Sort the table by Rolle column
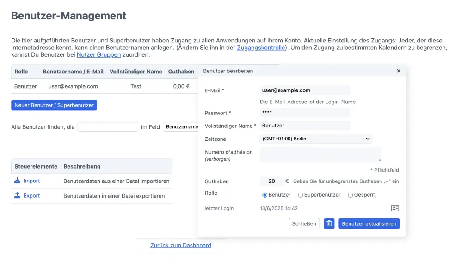This screenshot has width=455, height=259. 21,72
